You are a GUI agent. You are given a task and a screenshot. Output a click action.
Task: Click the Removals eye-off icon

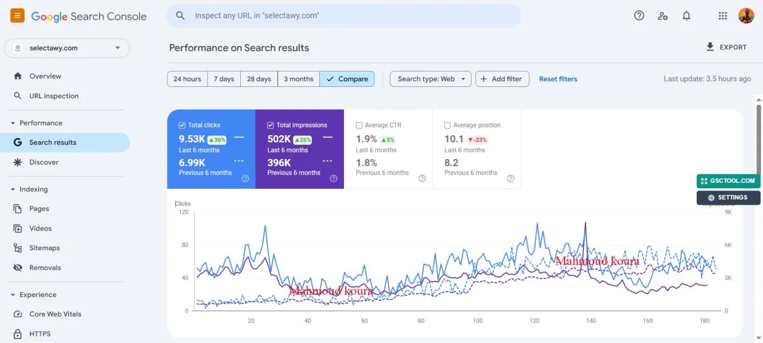coord(18,268)
